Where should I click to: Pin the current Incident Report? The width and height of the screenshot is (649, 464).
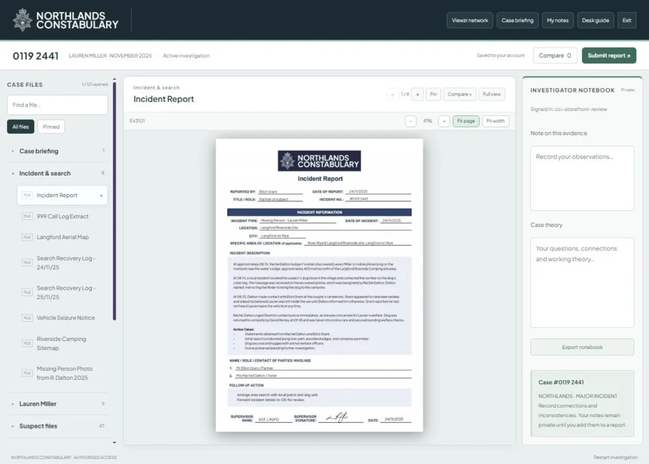pyautogui.click(x=433, y=94)
